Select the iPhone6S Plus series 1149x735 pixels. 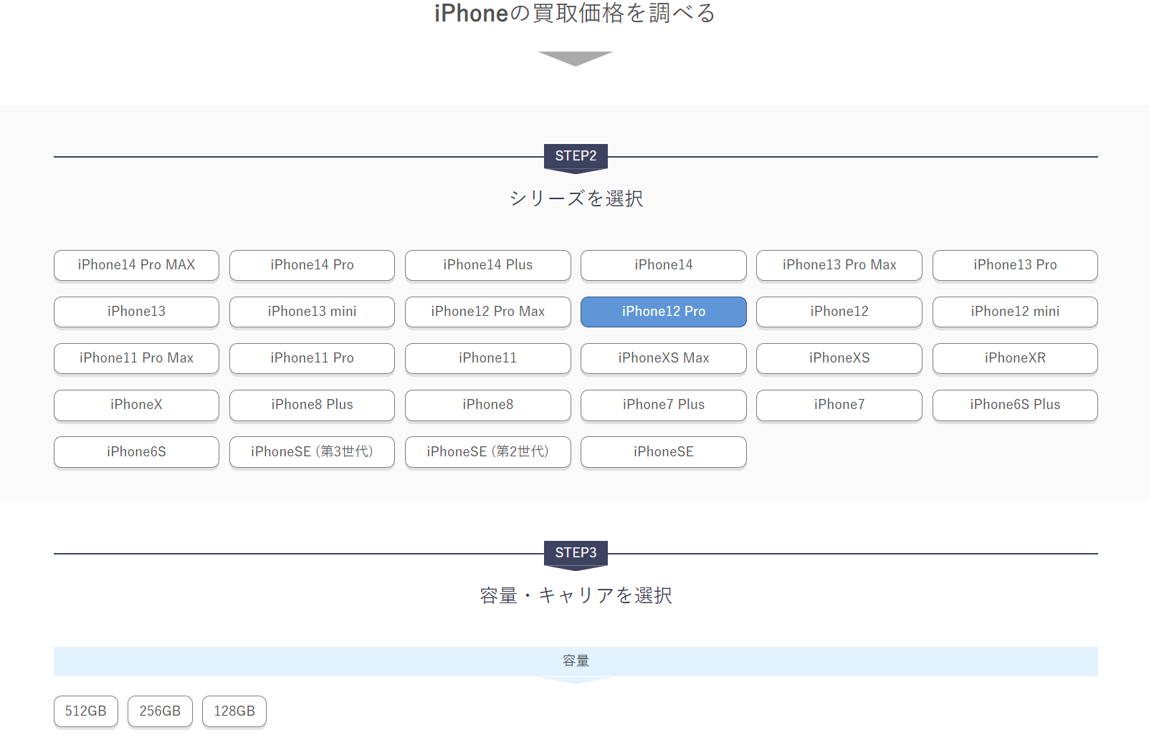(1014, 405)
